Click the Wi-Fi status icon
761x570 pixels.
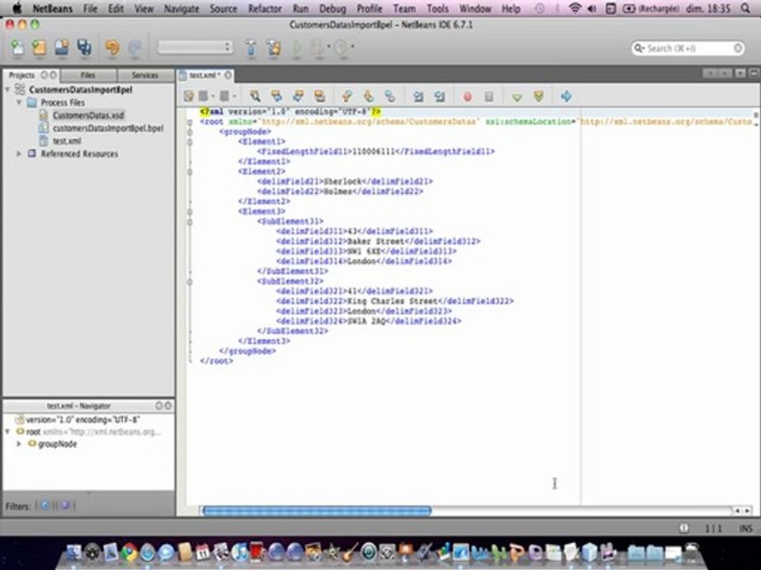pos(575,8)
